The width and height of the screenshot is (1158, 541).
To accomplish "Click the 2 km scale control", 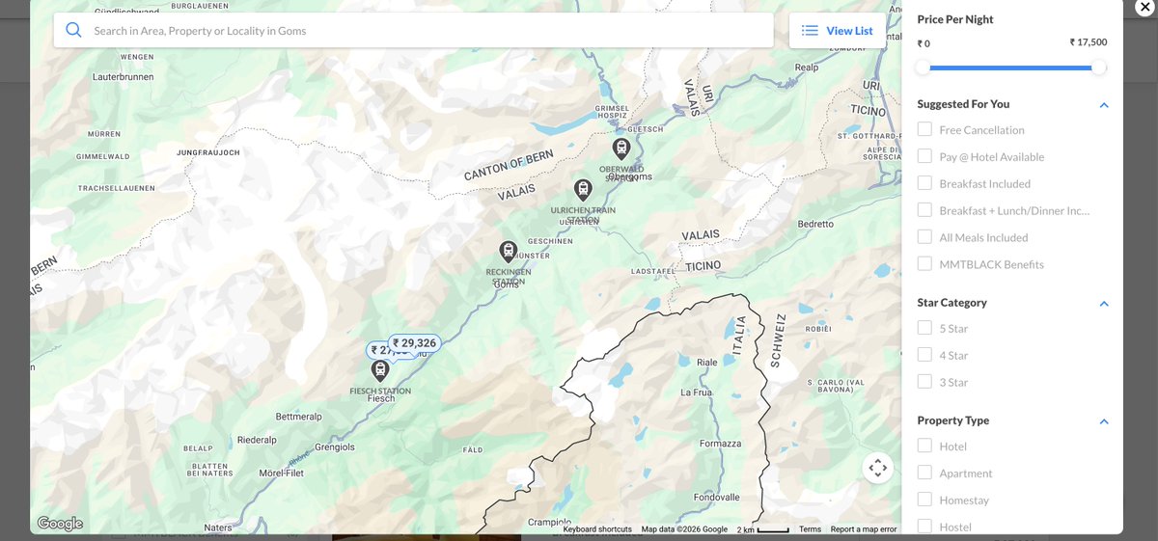I will [x=762, y=528].
